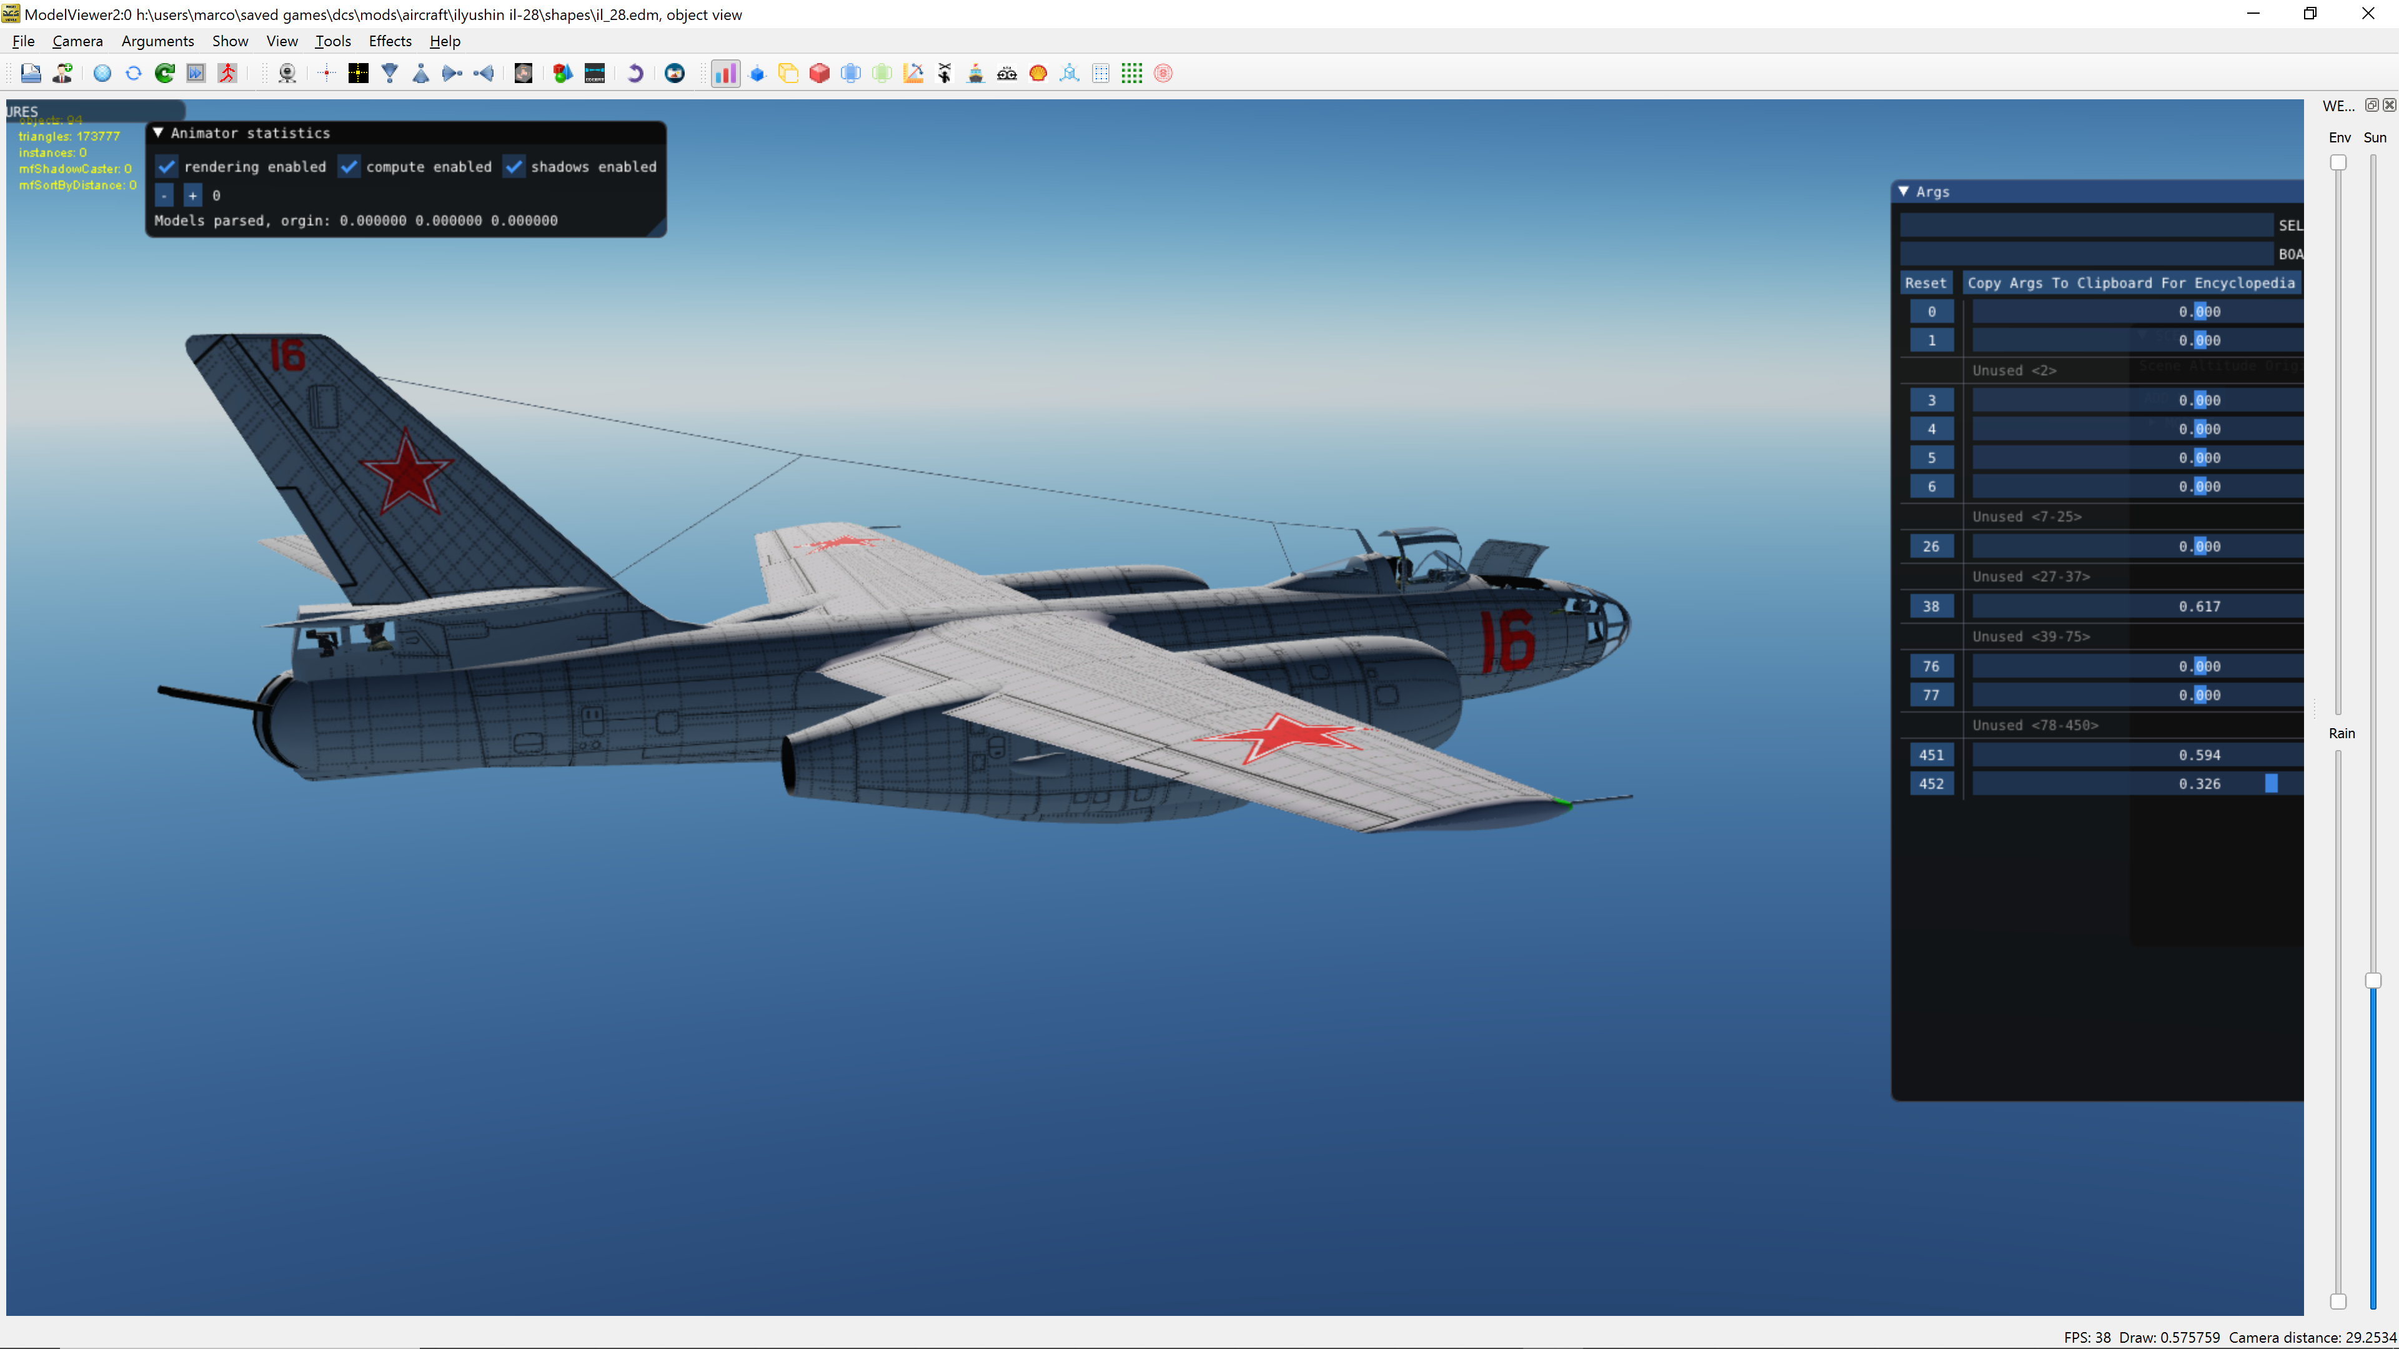The height and width of the screenshot is (1349, 2399).
Task: Click the second Args text input field
Action: click(2086, 254)
